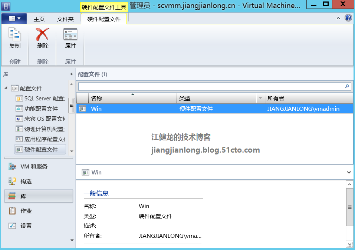Image resolution: width=355 pixels, height=250 pixels.
Task: Sort by the 名称 column header
Action: click(132, 98)
